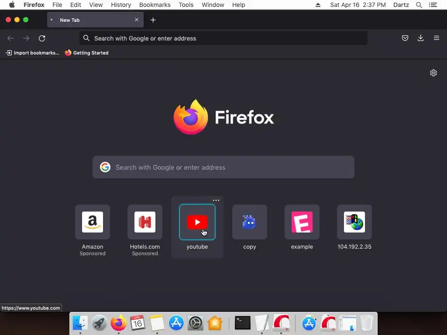447x335 pixels.
Task: Open the Window menu
Action: point(213,5)
